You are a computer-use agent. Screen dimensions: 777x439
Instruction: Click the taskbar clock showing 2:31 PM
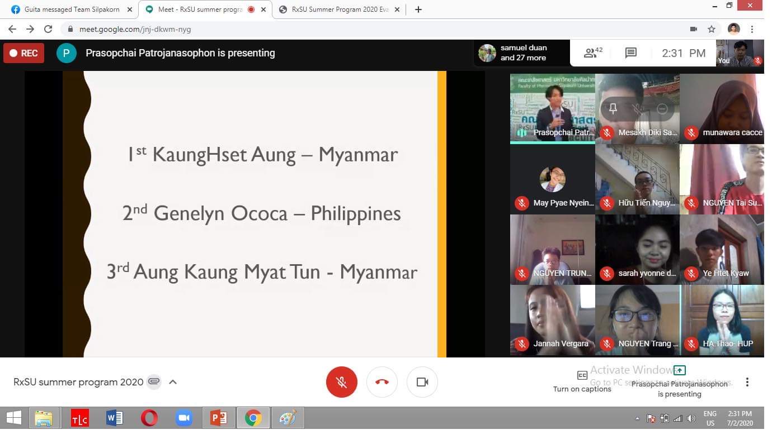click(x=740, y=418)
